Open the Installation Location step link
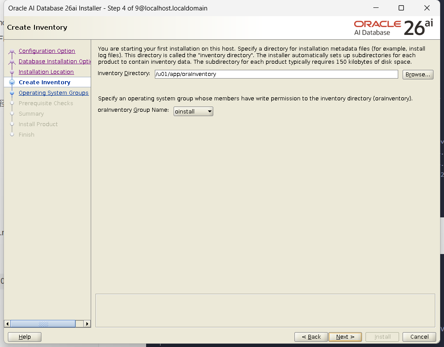The width and height of the screenshot is (444, 347). pyautogui.click(x=46, y=72)
